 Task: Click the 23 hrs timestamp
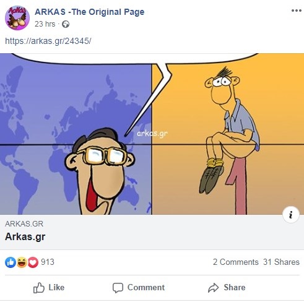point(45,24)
